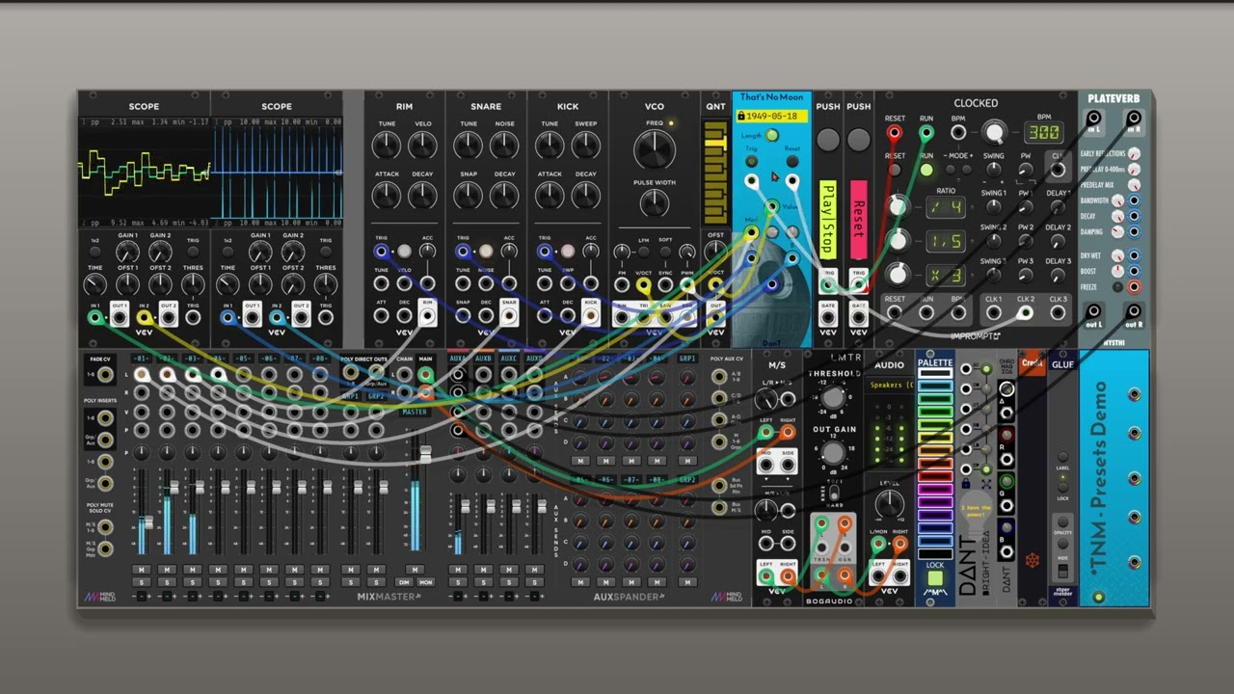Click track 01 volume fader in MixMaster

pyautogui.click(x=148, y=521)
